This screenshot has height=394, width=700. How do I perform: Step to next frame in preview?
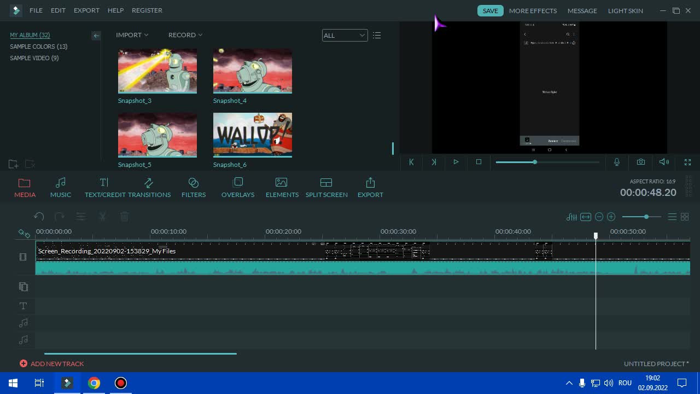[434, 162]
